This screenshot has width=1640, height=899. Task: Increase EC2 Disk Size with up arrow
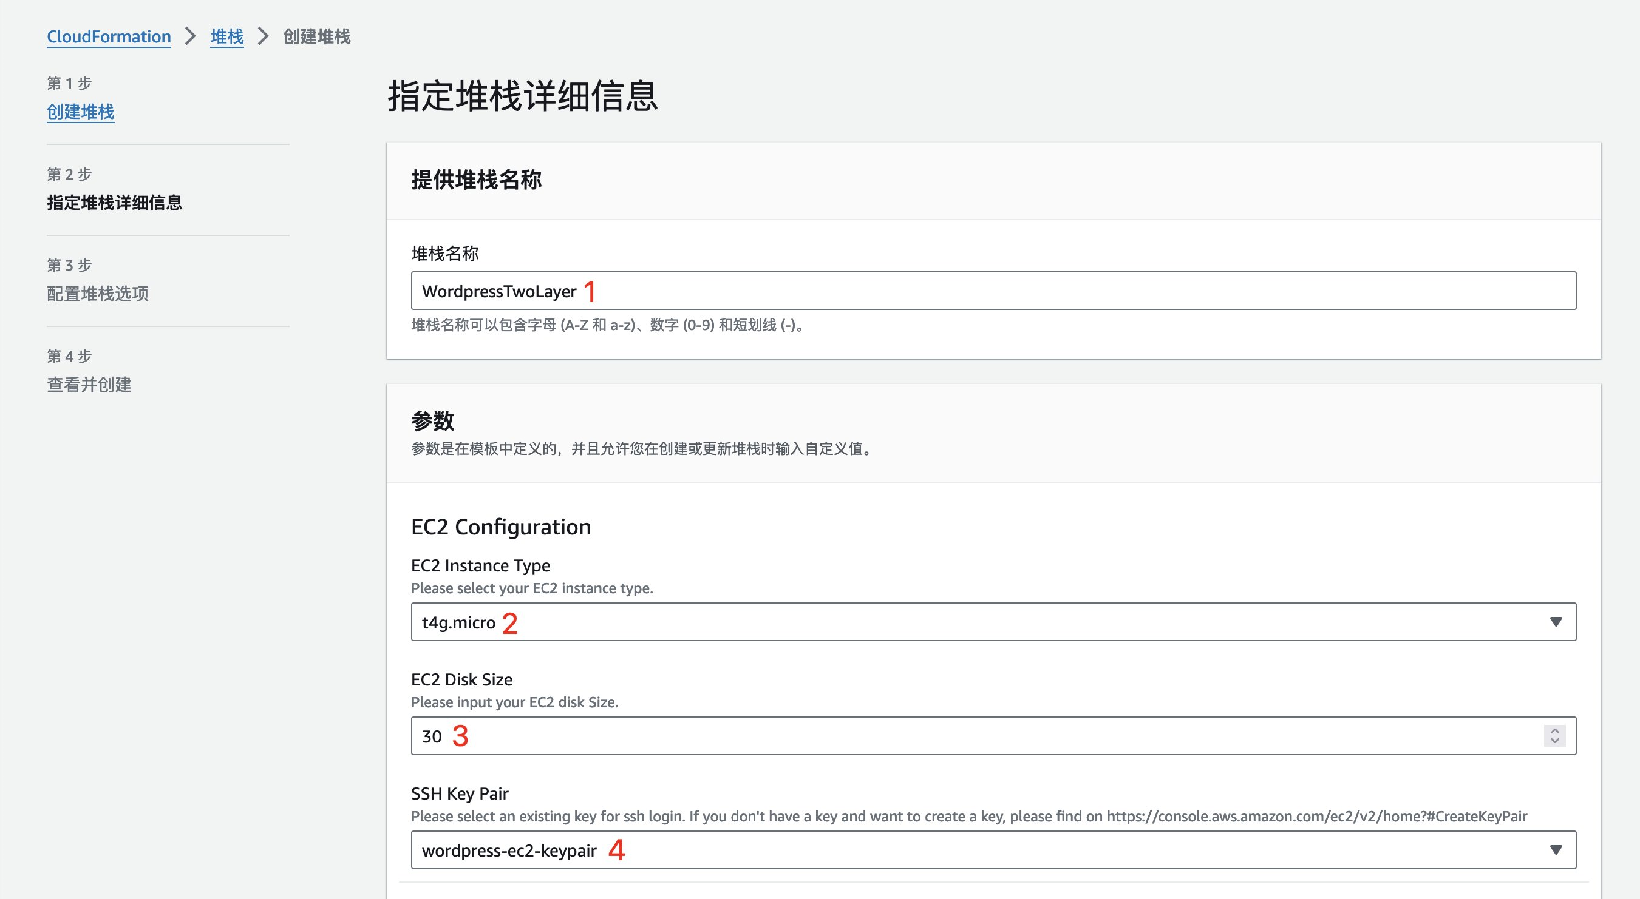1554,731
